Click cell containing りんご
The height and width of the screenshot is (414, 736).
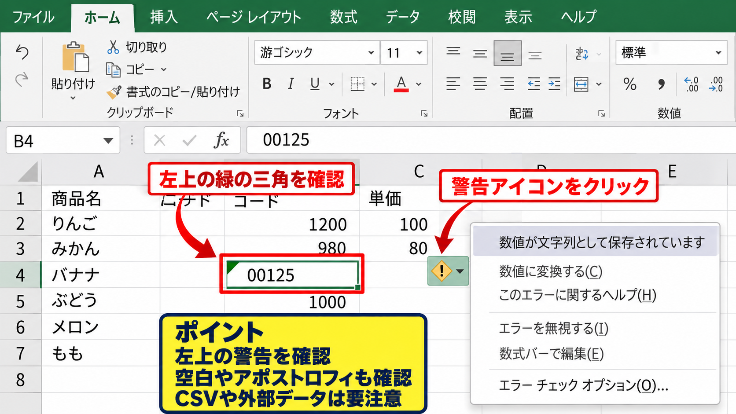[x=100, y=223]
